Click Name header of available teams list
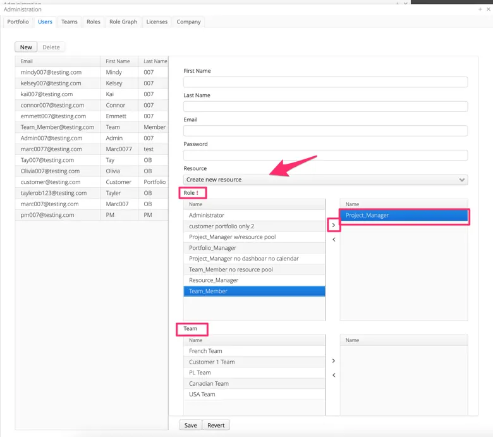The height and width of the screenshot is (437, 493). (x=254, y=340)
